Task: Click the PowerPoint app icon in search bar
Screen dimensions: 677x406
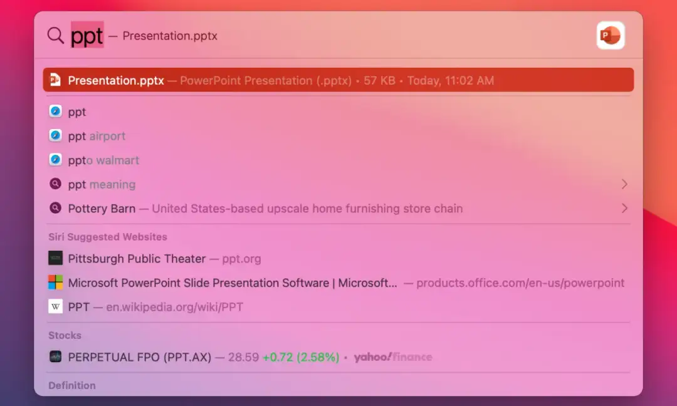Action: pos(610,36)
